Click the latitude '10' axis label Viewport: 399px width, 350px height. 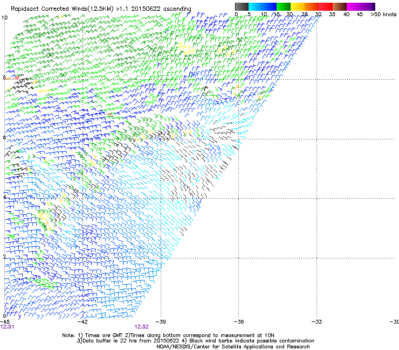coord(4,18)
